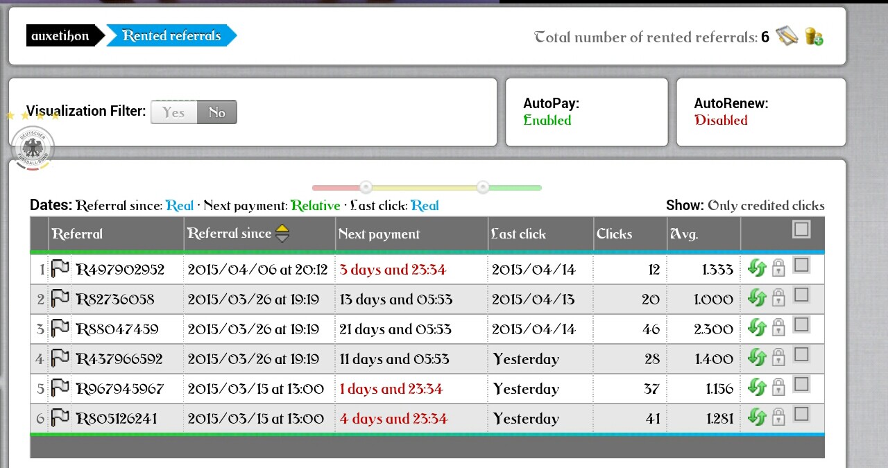Click the ticket icon beside total referrals

(787, 36)
